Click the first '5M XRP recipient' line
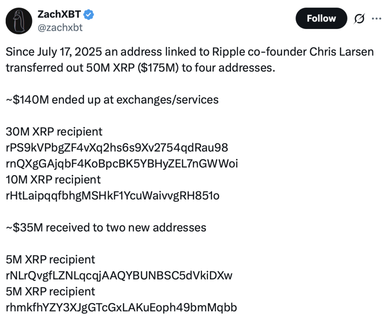The image size is (386, 323). pyautogui.click(x=51, y=260)
